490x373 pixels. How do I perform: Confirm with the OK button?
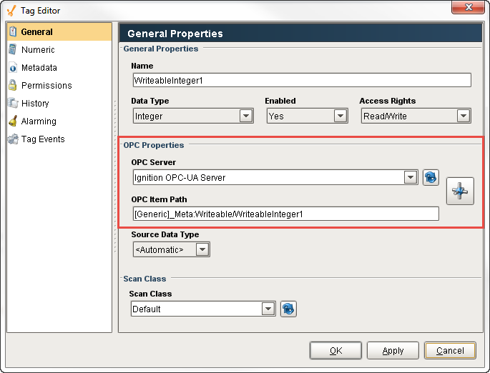335,351
